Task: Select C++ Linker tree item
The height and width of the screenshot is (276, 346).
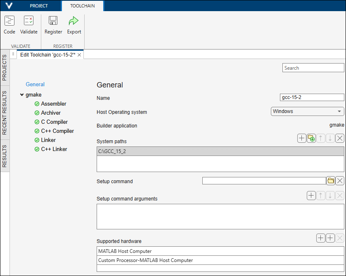Action: 54,149
